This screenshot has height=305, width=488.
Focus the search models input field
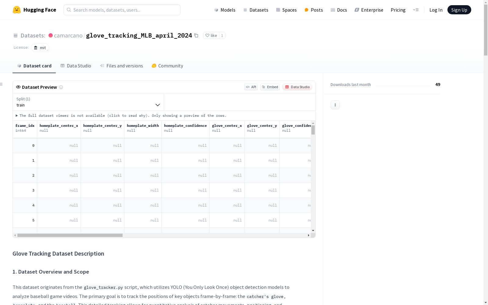pos(122,10)
